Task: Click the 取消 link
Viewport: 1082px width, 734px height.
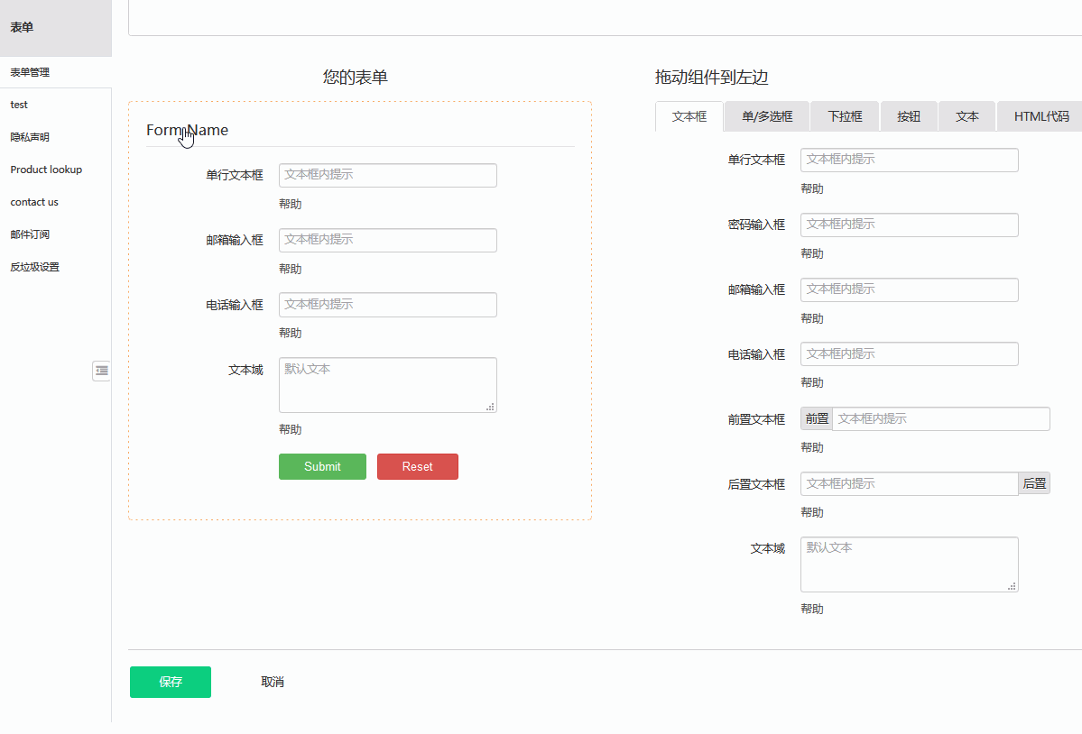Action: (273, 682)
